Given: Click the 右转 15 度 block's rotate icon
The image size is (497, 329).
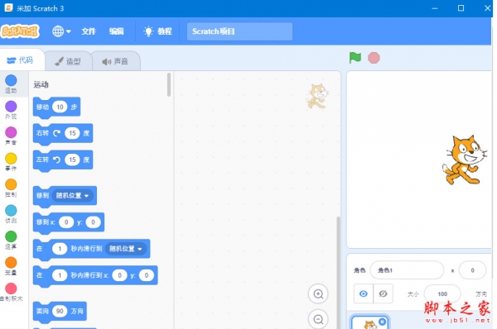Looking at the screenshot, I should pyautogui.click(x=56, y=133).
